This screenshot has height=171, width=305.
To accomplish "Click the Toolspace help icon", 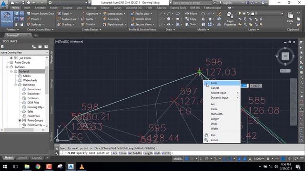I will [x=46, y=47].
